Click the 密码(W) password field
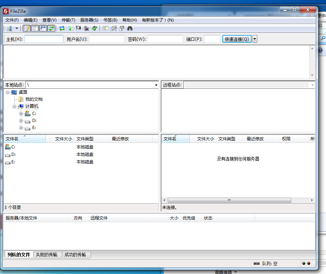The width and height of the screenshot is (326, 274). pos(165,39)
